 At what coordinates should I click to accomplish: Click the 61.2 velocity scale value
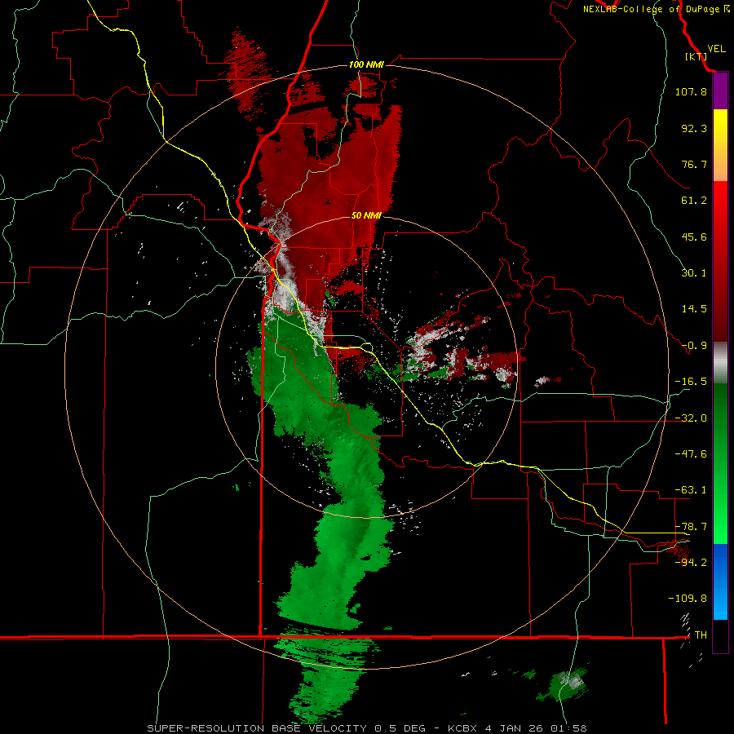[x=694, y=201]
